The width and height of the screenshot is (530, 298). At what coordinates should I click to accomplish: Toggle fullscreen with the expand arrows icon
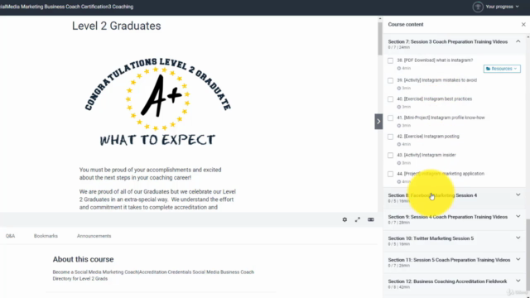click(358, 219)
